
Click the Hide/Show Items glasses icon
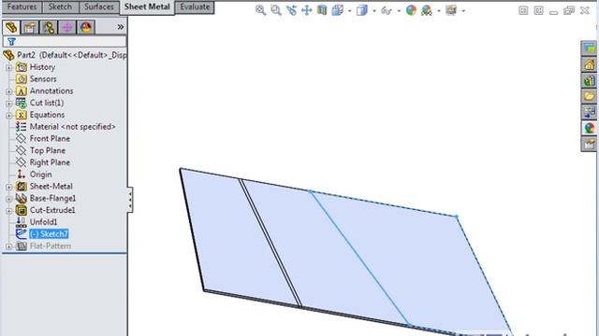387,10
